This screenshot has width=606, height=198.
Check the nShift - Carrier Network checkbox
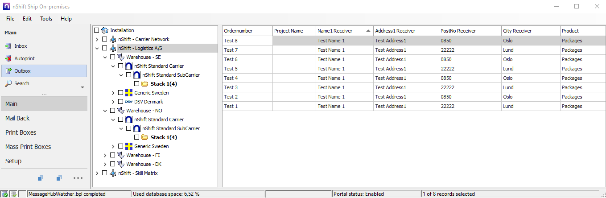pos(104,39)
